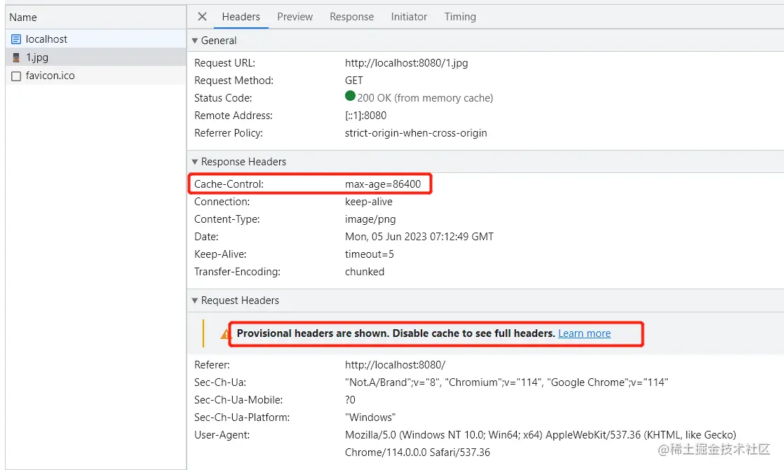The image size is (784, 470).
Task: Collapse the General section
Action: pos(195,41)
